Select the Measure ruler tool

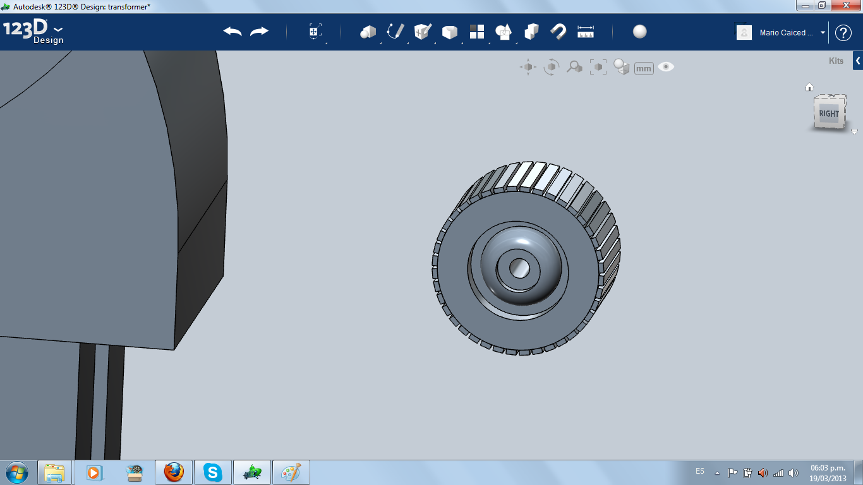pos(586,32)
